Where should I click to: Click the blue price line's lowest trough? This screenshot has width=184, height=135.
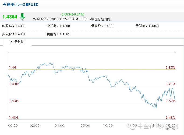pyautogui.click(x=156, y=108)
